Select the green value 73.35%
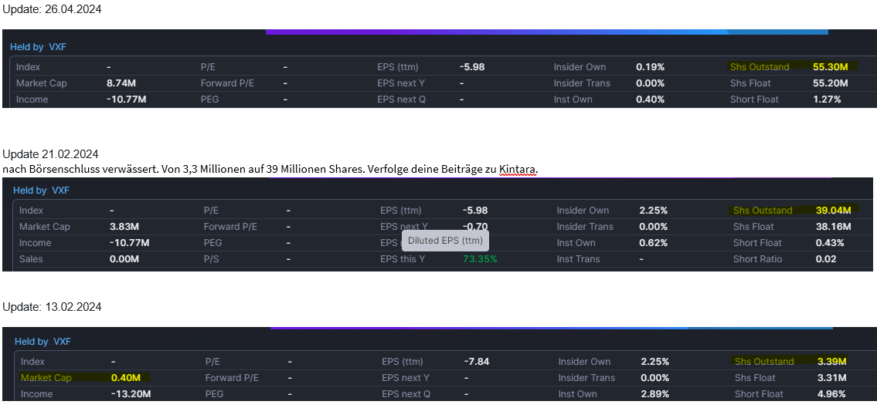This screenshot has width=877, height=408. point(480,259)
